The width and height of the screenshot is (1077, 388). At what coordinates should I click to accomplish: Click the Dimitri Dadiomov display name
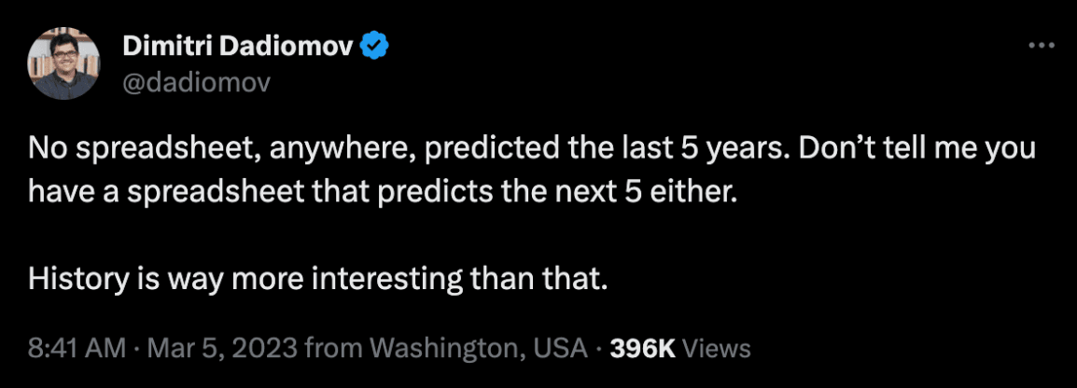[240, 46]
